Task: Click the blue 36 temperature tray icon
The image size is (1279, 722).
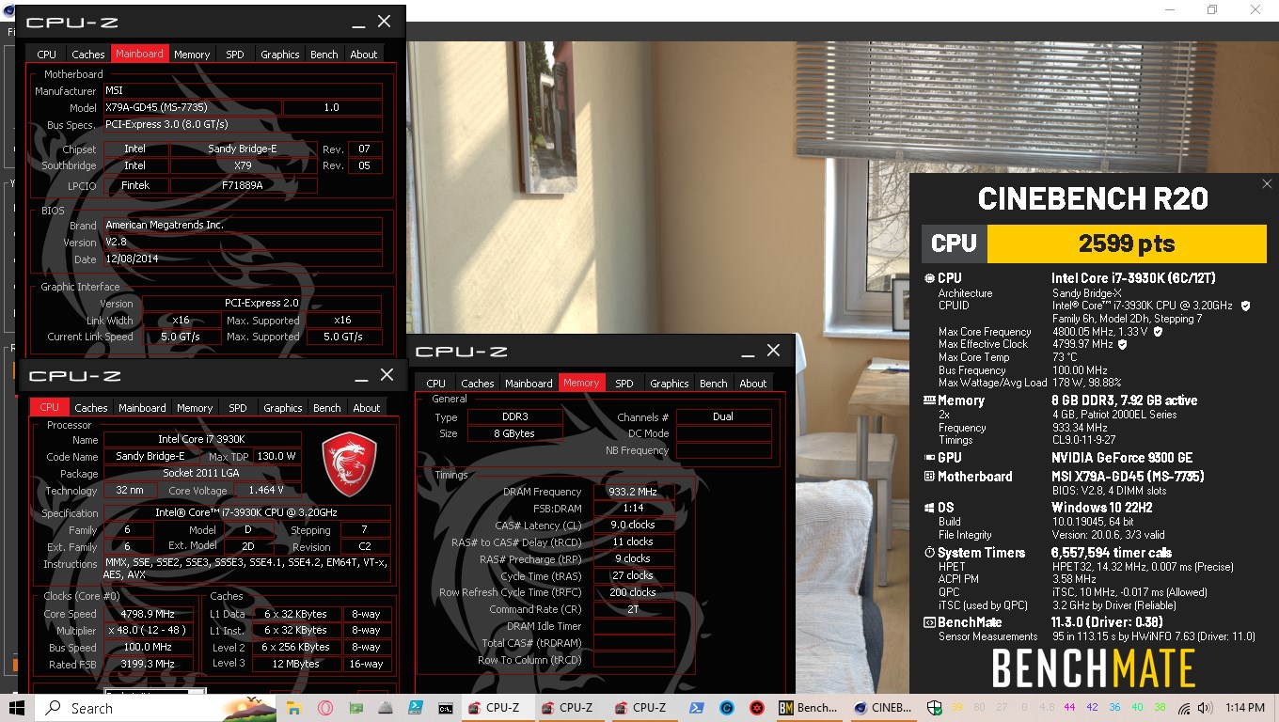Action: pyautogui.click(x=1115, y=708)
